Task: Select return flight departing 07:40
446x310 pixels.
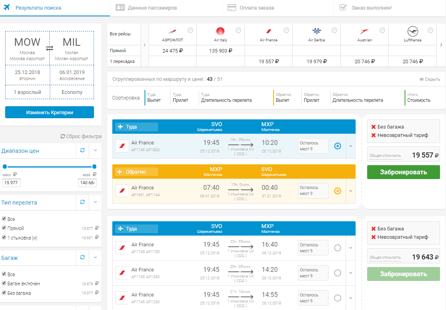Action: click(338, 191)
